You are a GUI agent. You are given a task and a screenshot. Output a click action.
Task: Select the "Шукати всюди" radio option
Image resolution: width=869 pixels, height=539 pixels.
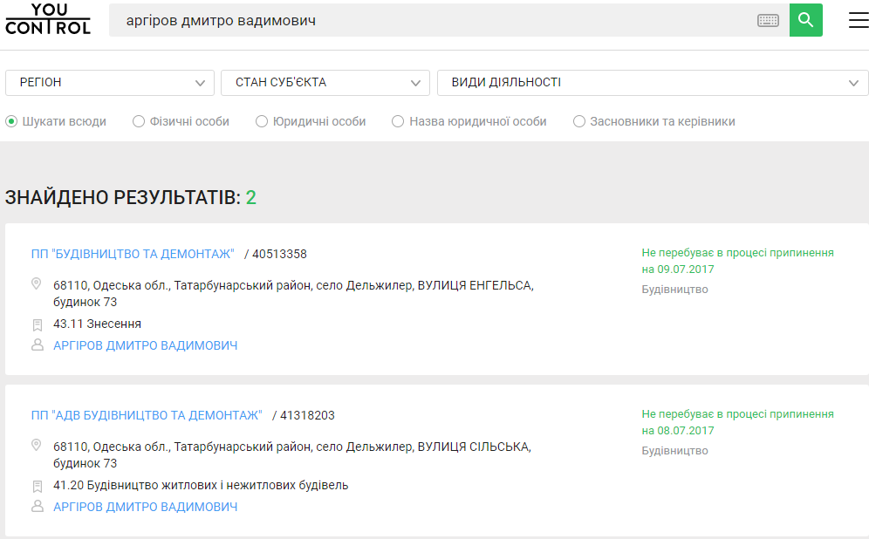click(11, 121)
